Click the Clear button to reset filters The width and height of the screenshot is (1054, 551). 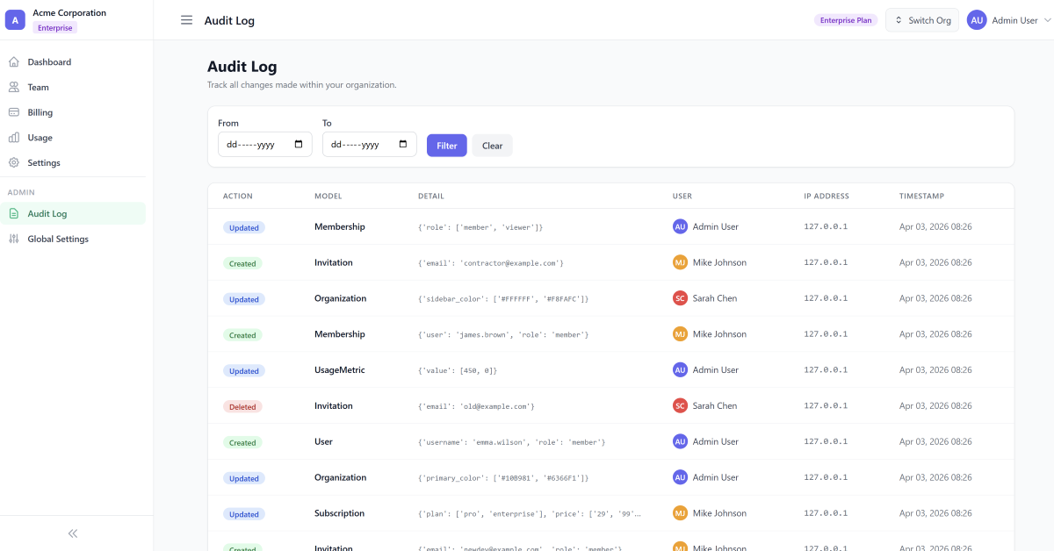coord(492,145)
